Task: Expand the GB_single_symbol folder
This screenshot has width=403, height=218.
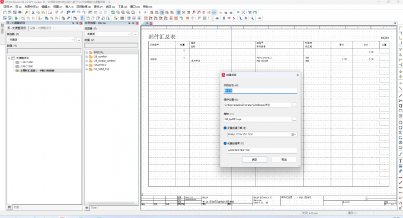Action: [x=87, y=61]
